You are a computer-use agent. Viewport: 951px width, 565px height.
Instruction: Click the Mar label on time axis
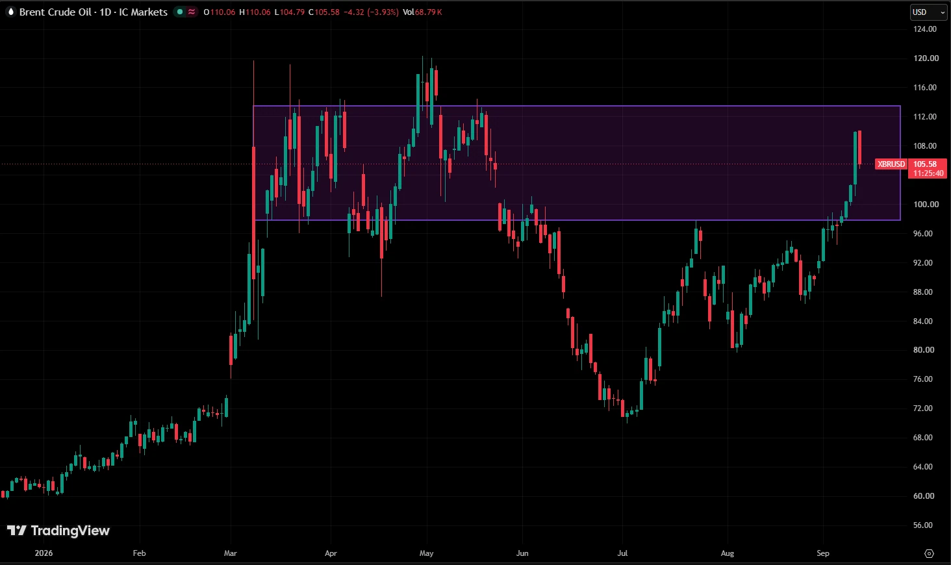point(230,553)
